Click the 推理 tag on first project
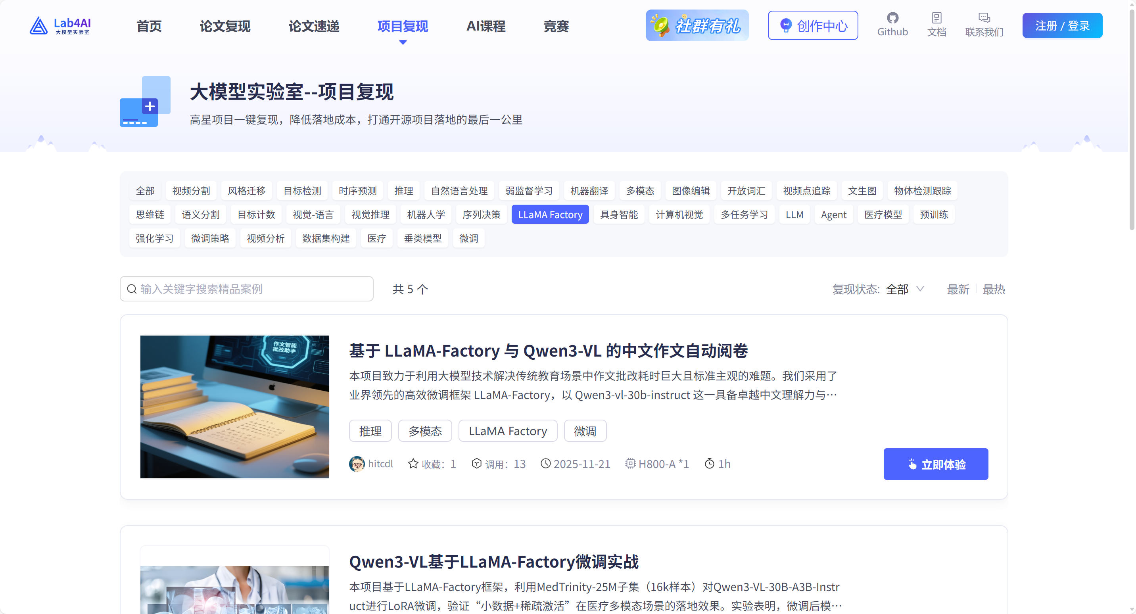This screenshot has width=1136, height=614. click(x=370, y=431)
